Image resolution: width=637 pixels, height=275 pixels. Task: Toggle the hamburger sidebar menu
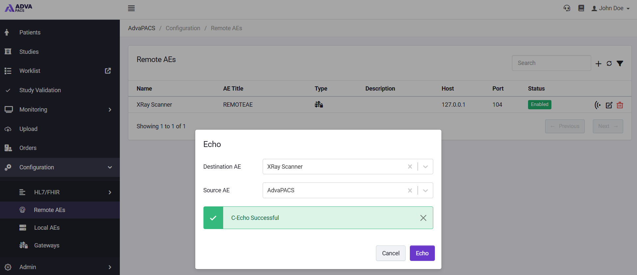pos(131,8)
